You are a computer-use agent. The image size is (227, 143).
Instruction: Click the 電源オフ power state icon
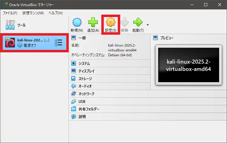pyautogui.click(x=20, y=45)
